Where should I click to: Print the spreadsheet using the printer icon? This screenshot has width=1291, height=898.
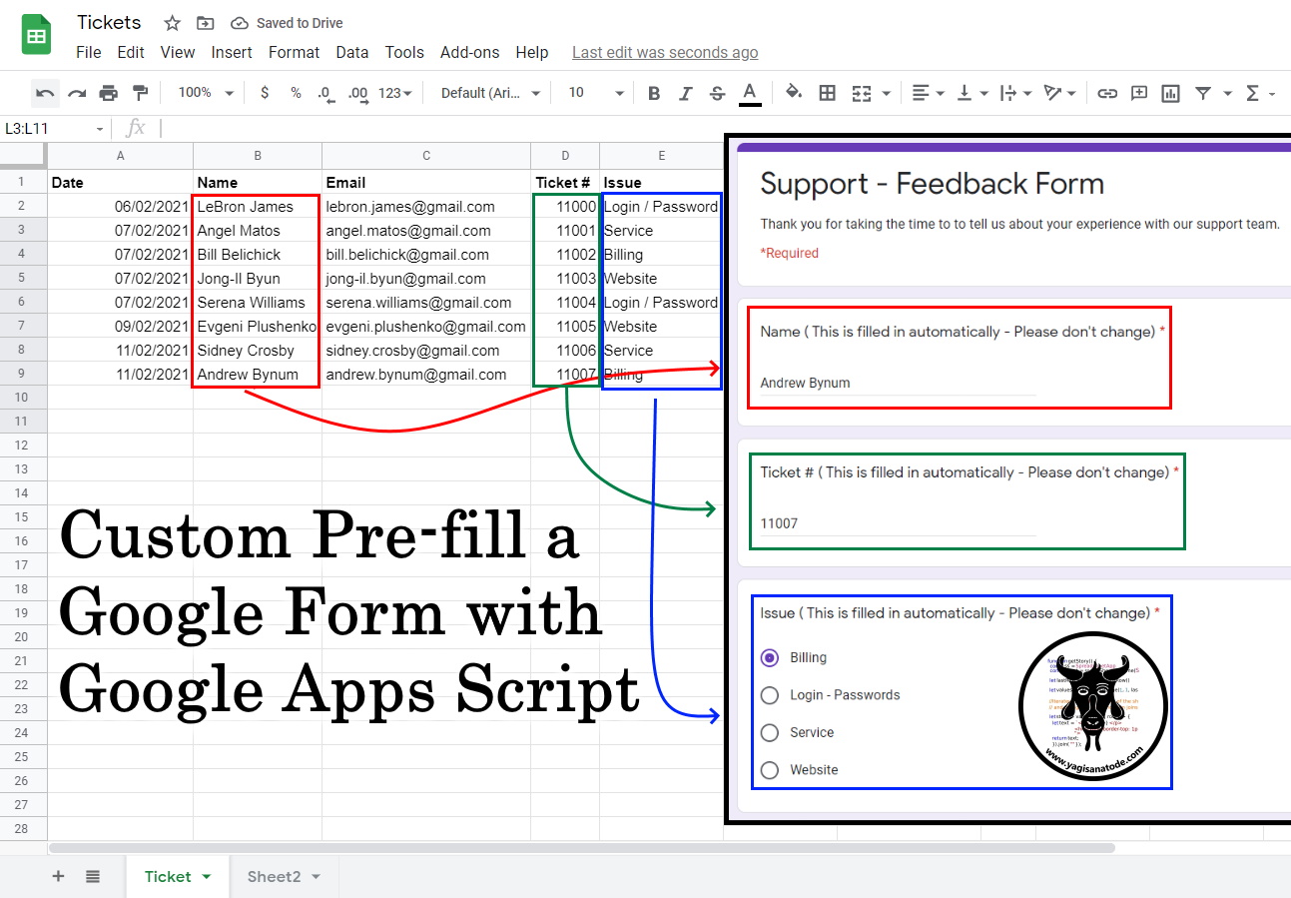click(109, 93)
